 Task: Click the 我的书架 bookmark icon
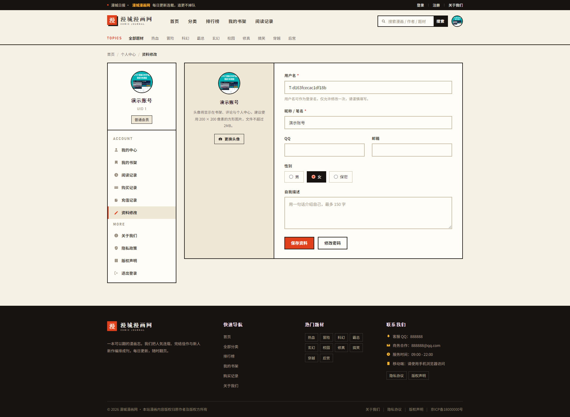tap(116, 163)
